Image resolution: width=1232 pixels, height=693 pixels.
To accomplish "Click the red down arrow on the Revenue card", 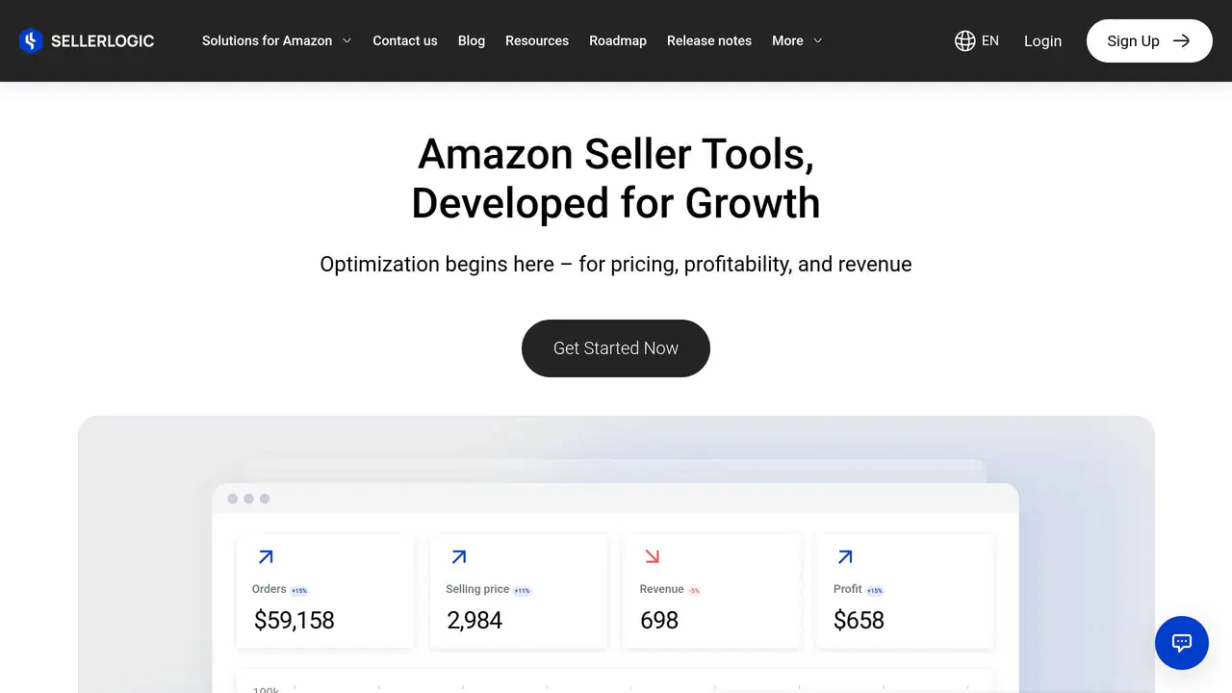I will (x=652, y=556).
